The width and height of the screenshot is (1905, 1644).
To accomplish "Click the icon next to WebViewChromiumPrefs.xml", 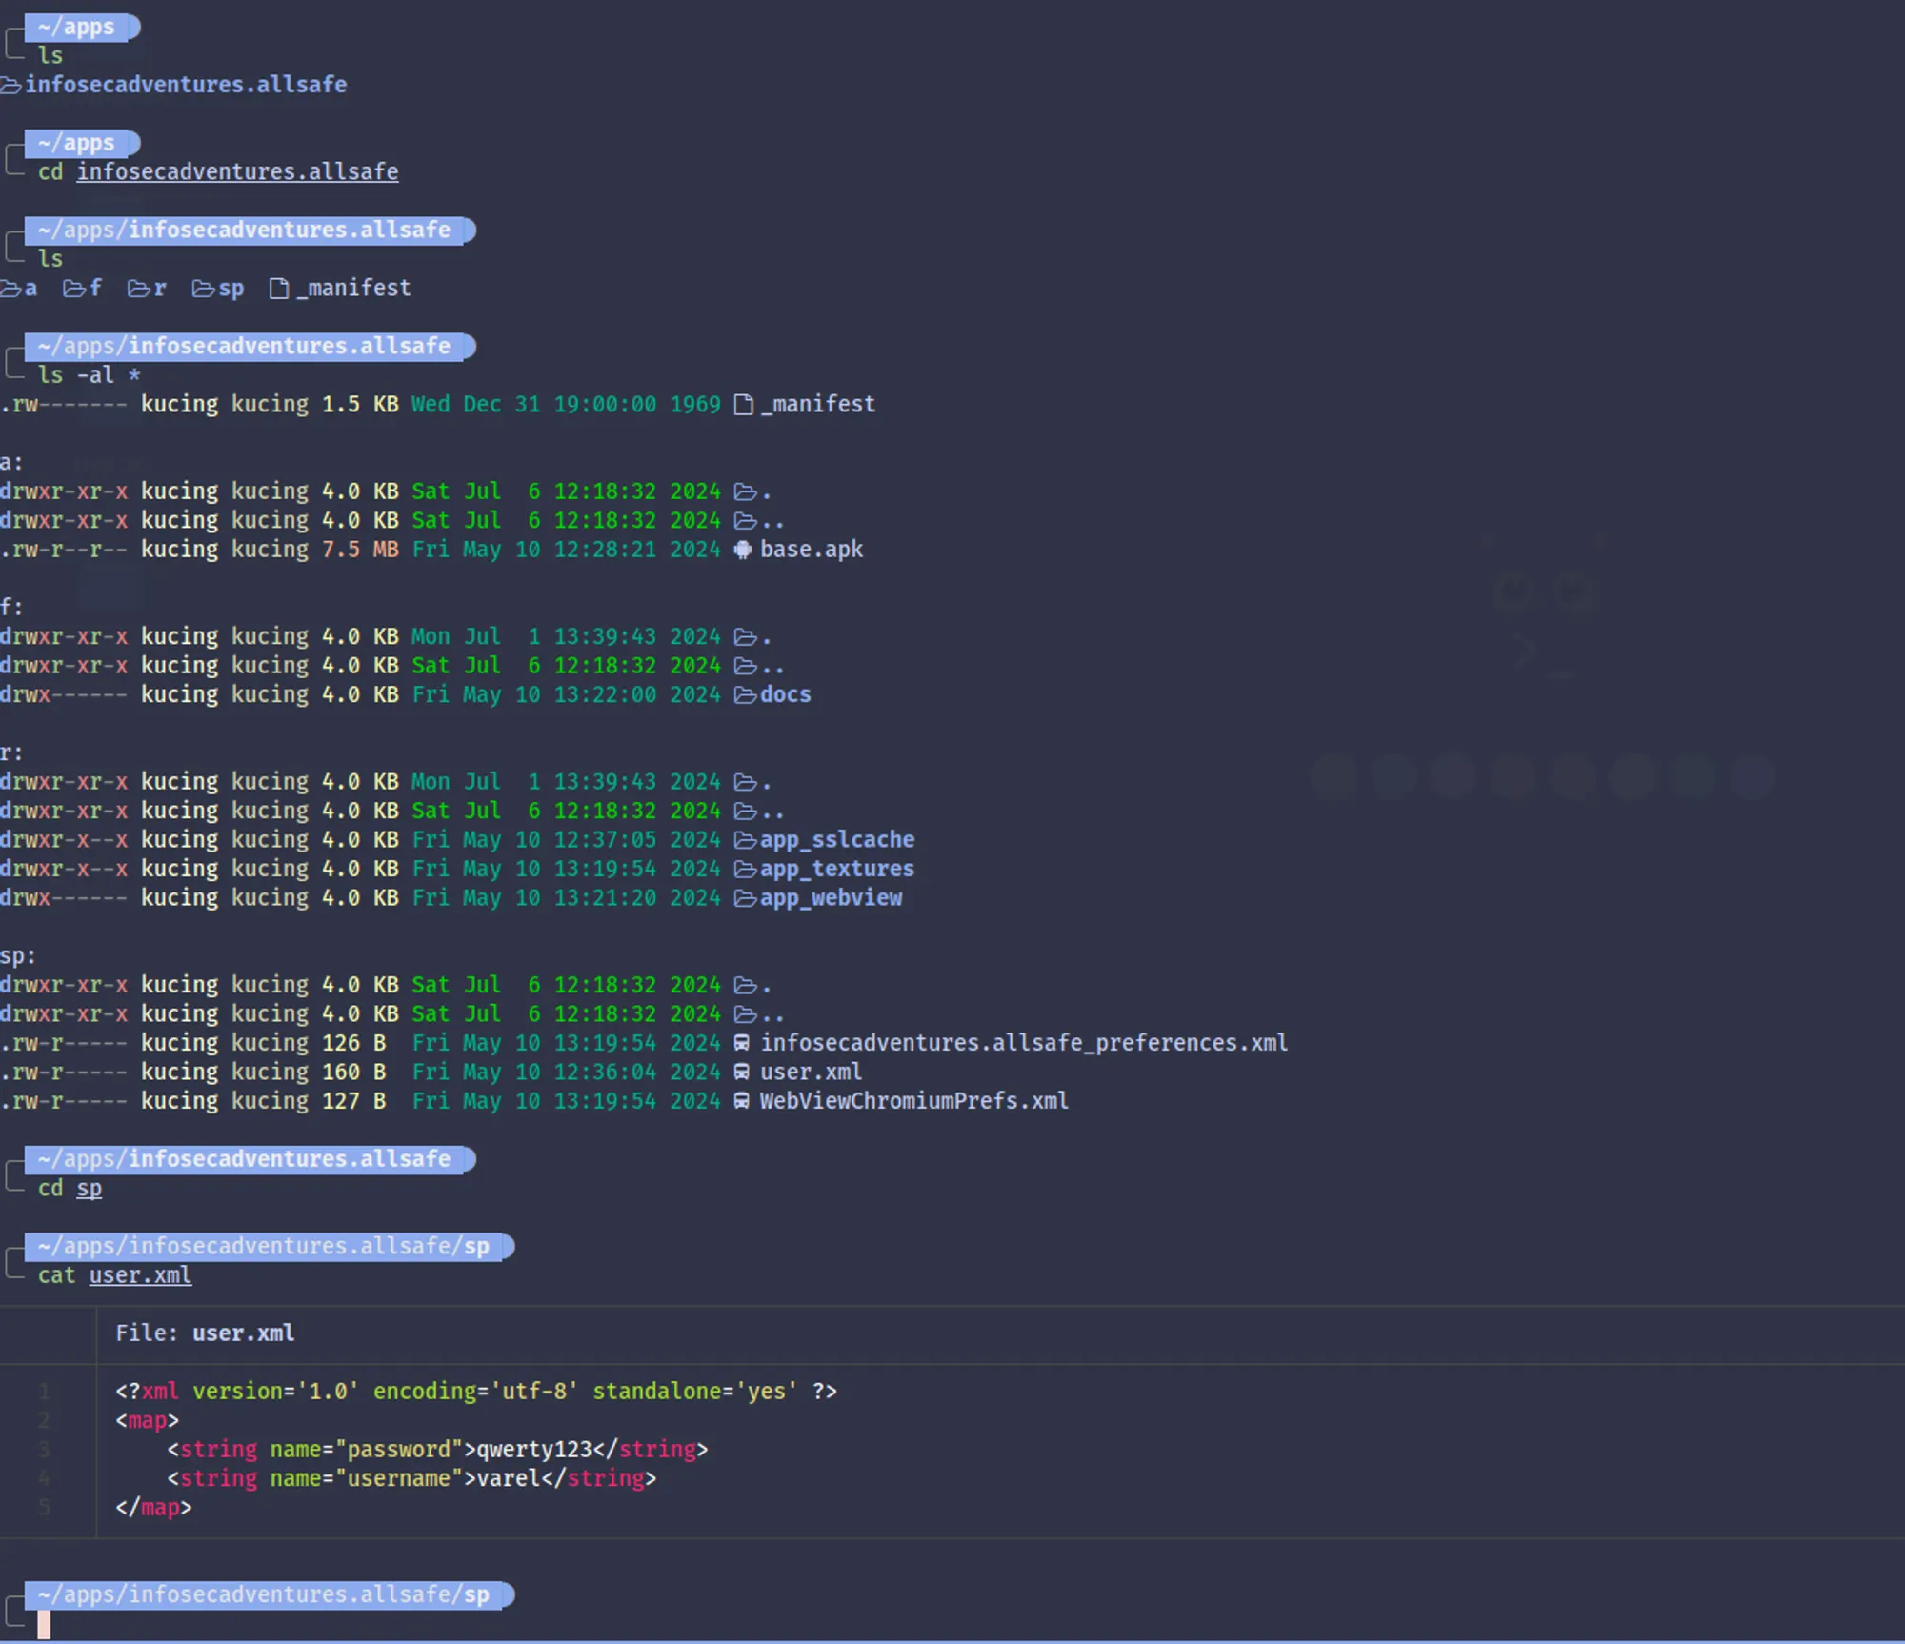I will [x=742, y=1102].
